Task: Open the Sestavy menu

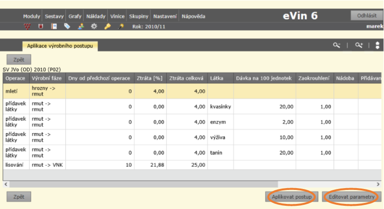Action: click(x=54, y=16)
